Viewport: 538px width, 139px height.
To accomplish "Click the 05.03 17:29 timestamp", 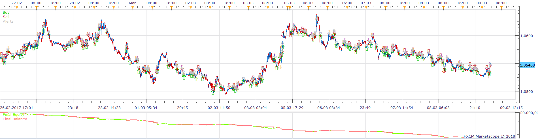I will point(292,108).
